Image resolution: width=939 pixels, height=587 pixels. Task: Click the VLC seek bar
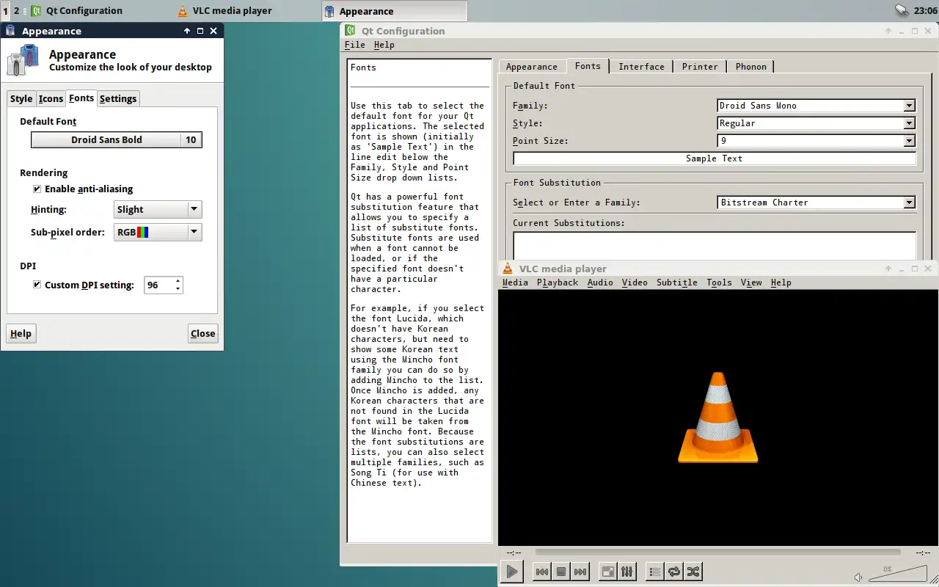coord(717,552)
